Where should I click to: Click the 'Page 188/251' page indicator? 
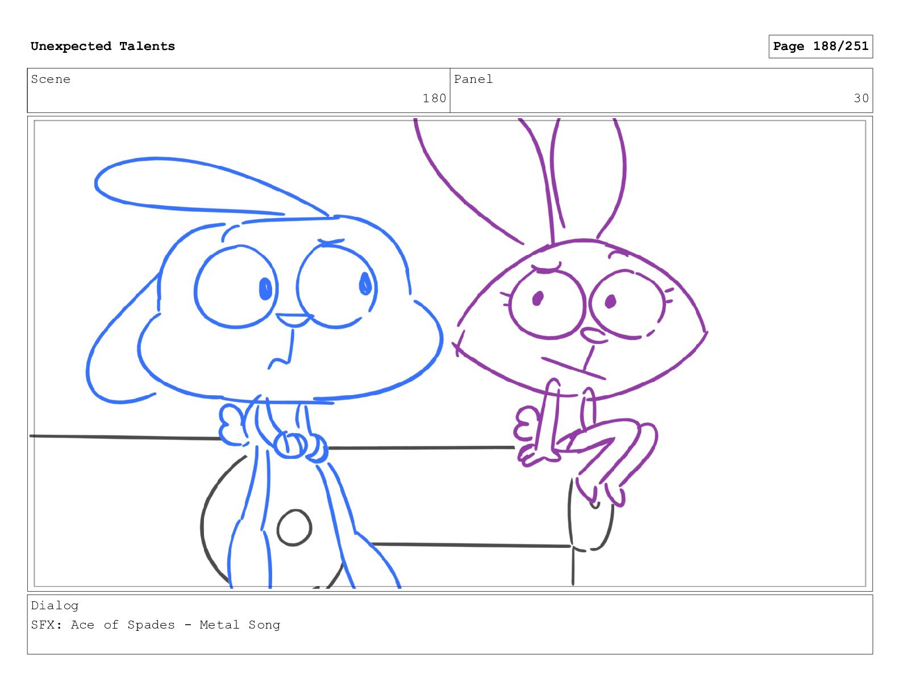820,46
